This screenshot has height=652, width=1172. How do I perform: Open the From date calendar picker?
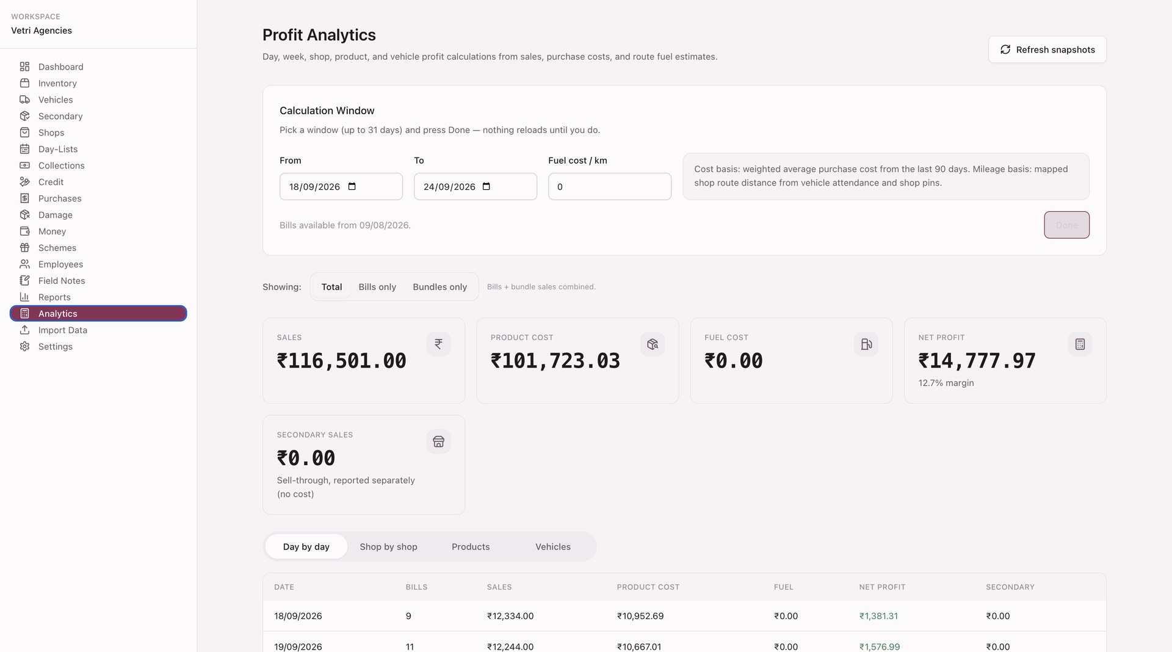point(352,187)
